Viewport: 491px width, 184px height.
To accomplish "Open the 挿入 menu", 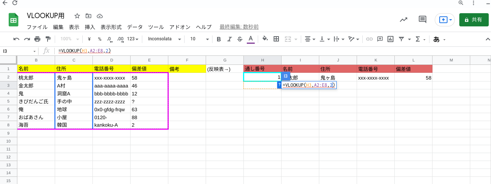I will click(x=90, y=27).
